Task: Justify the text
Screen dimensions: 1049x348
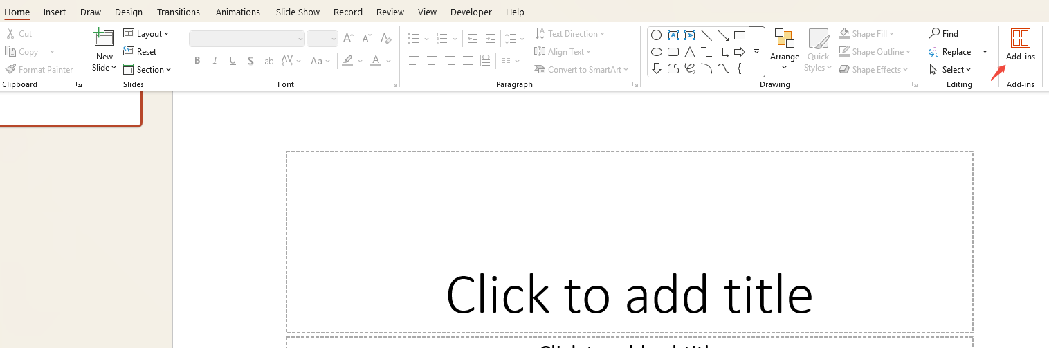Action: pyautogui.click(x=468, y=61)
